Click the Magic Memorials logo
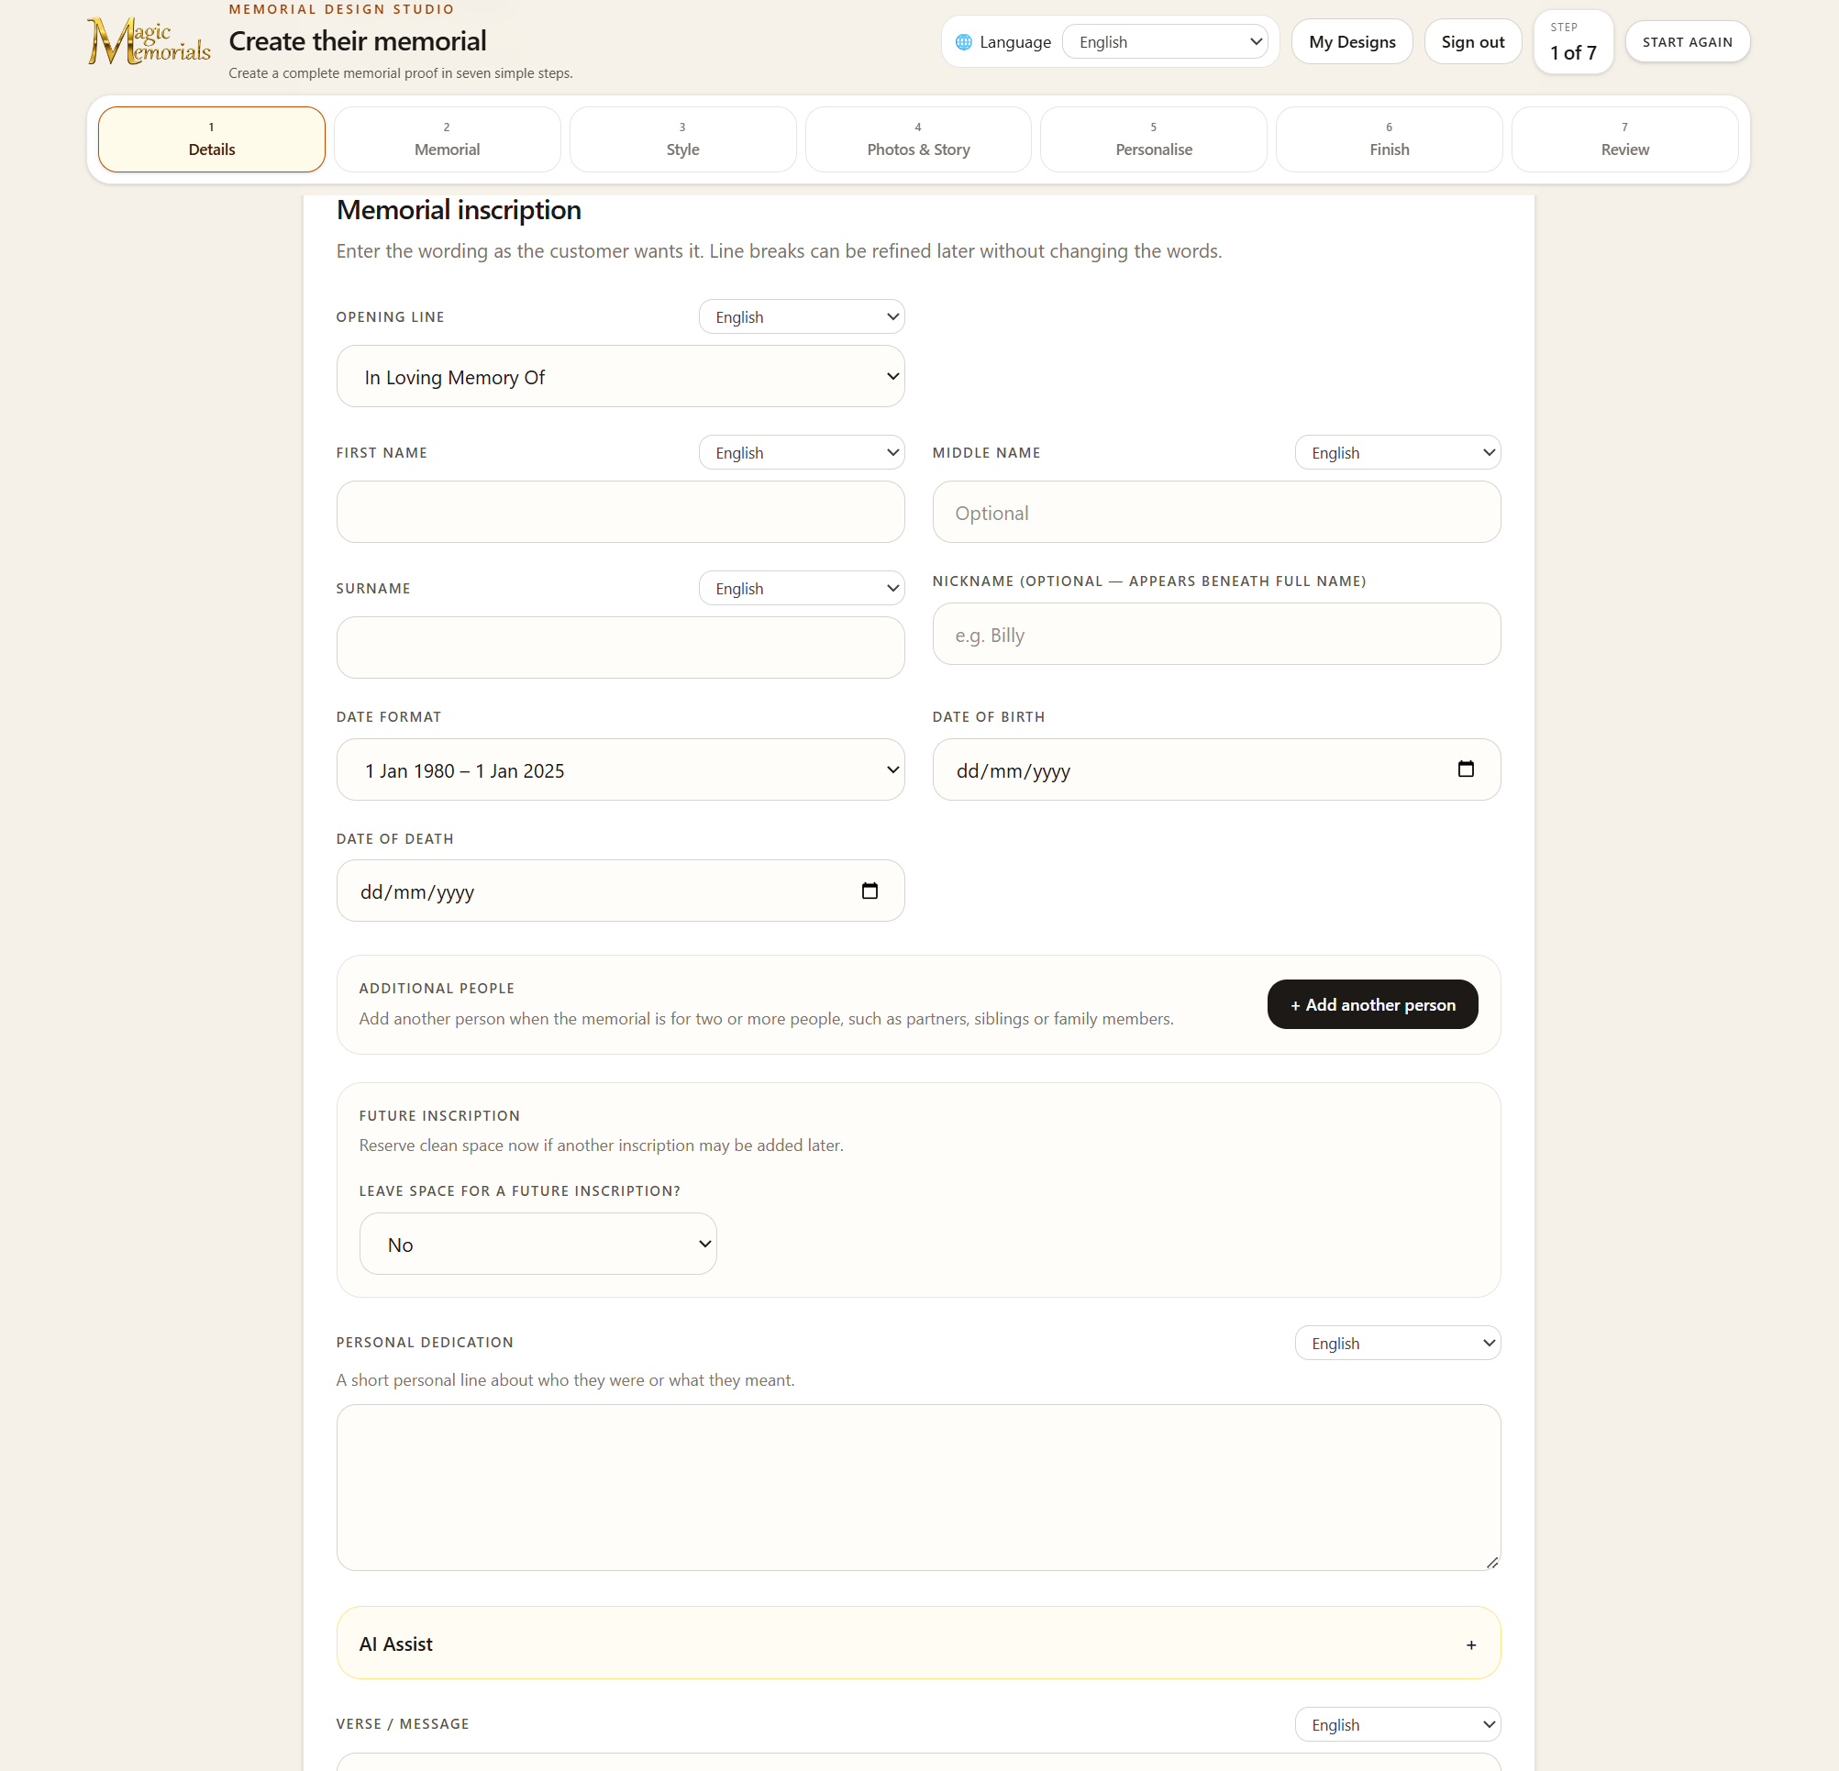The height and width of the screenshot is (1771, 1839). [149, 41]
